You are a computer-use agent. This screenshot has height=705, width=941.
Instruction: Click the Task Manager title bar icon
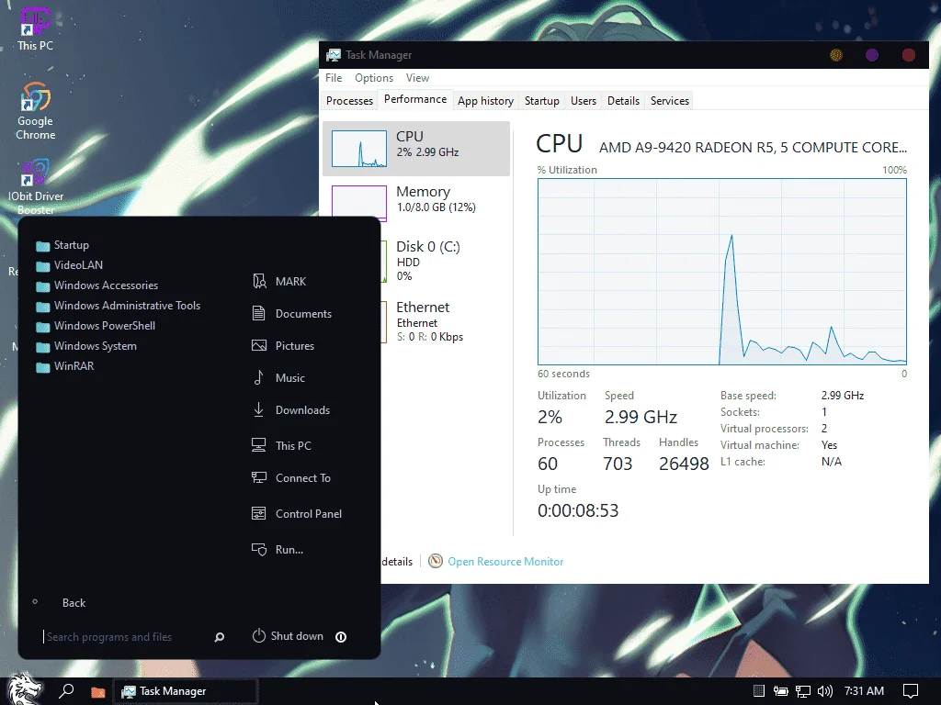coord(333,55)
